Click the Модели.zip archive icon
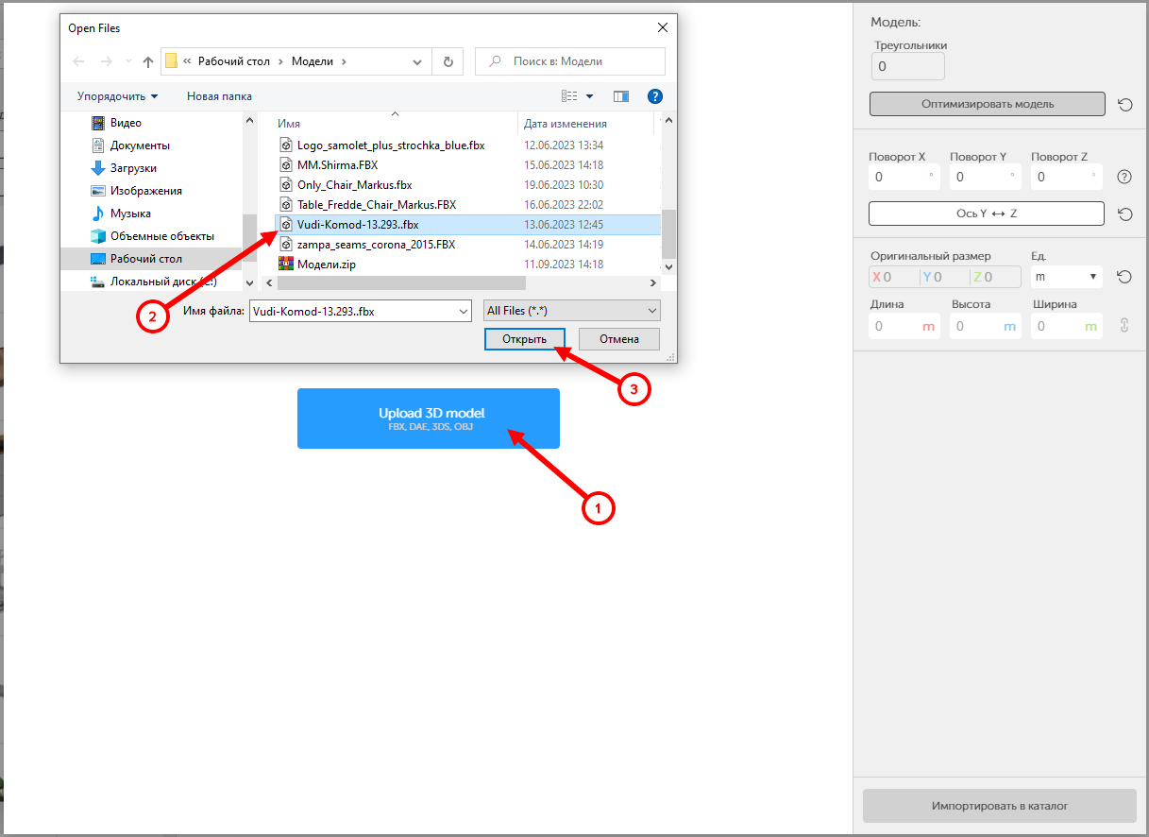This screenshot has width=1149, height=837. pos(286,265)
